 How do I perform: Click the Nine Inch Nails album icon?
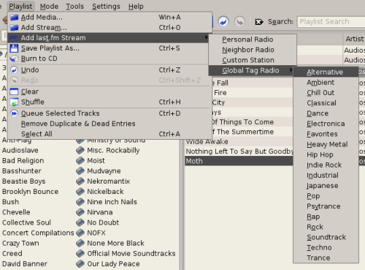[x=80, y=202]
